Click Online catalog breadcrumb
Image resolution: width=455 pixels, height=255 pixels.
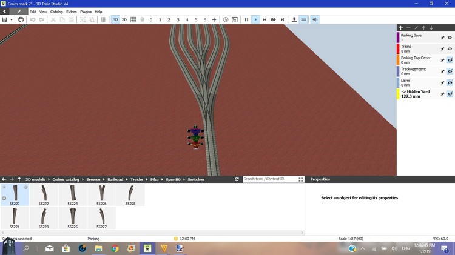pyautogui.click(x=66, y=180)
